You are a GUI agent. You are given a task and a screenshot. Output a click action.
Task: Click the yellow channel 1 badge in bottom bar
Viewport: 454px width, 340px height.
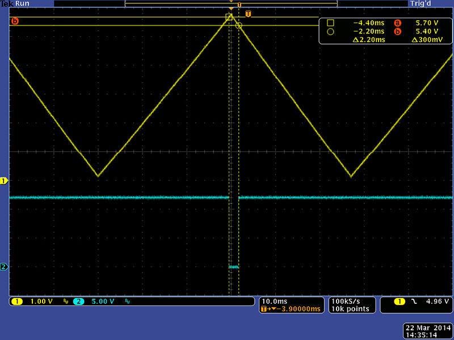(16, 301)
